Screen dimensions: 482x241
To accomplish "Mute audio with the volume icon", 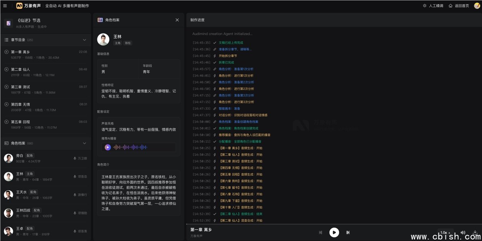I will point(463,233).
